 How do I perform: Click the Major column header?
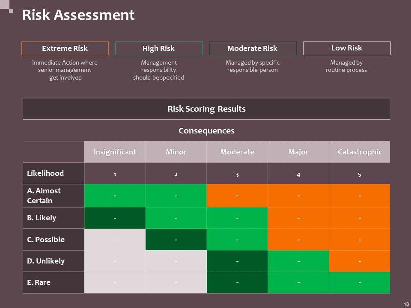tap(298, 152)
